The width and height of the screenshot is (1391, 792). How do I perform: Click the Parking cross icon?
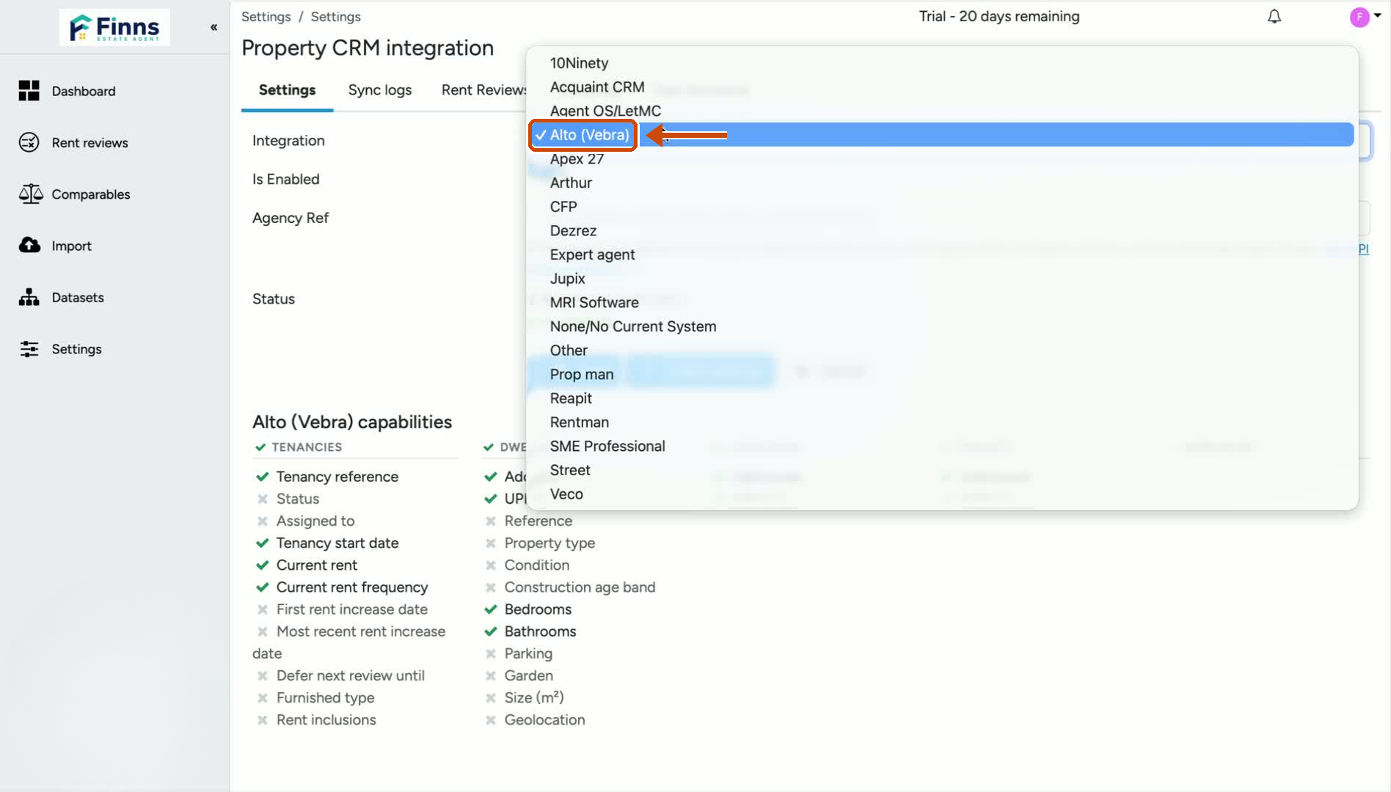(490, 653)
